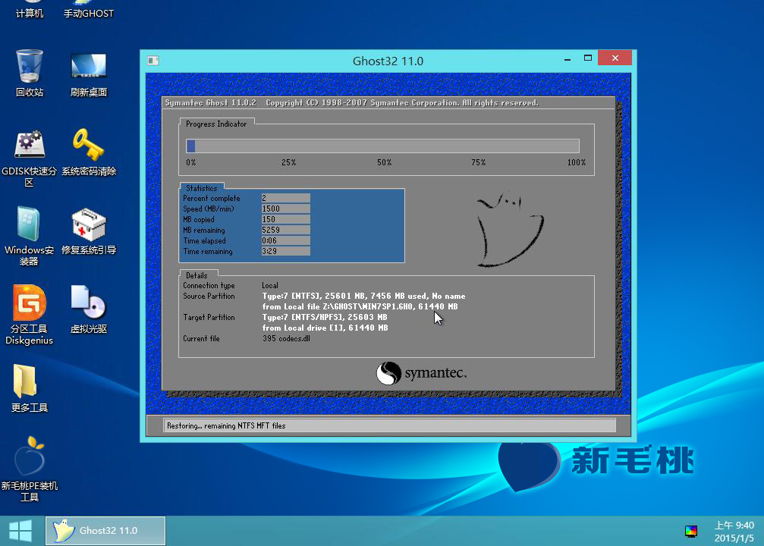Click the Source Partition Type:7 line
Viewport: 764px width, 546px height.
tap(363, 297)
